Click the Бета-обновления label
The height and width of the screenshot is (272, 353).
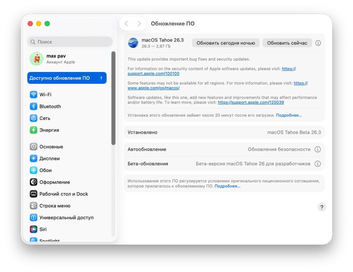[x=148, y=164]
